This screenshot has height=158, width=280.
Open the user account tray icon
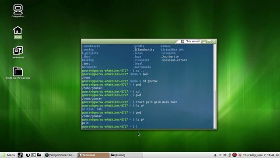(x=215, y=155)
